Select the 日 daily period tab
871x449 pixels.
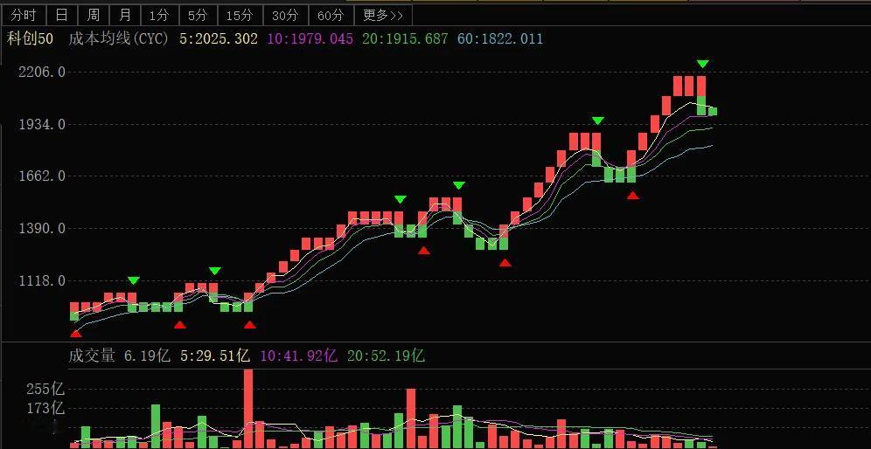coord(62,15)
